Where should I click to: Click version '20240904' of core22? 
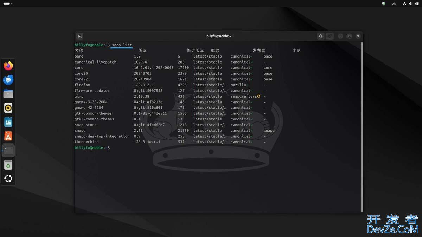point(143,79)
